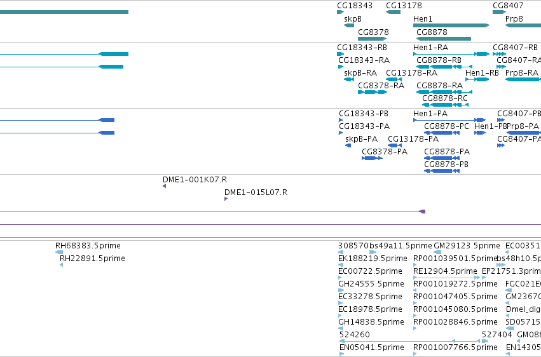Select the RH68383.5prime EST label
Screen dimensions: 541x357
tap(88, 246)
